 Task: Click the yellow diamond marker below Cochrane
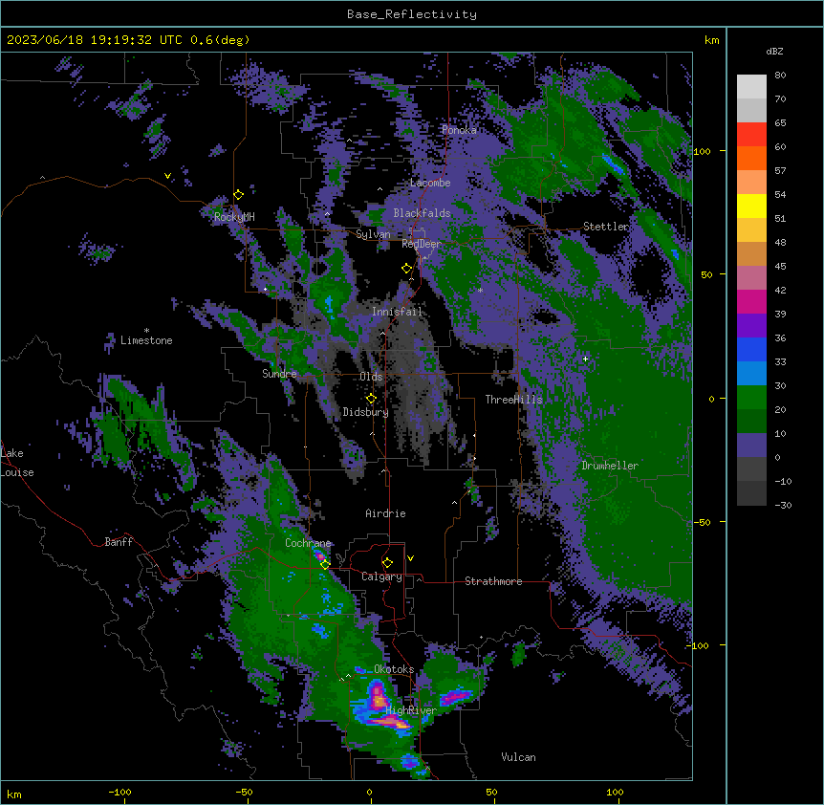(325, 564)
